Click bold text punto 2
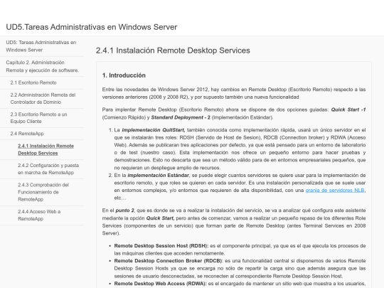 124,210
